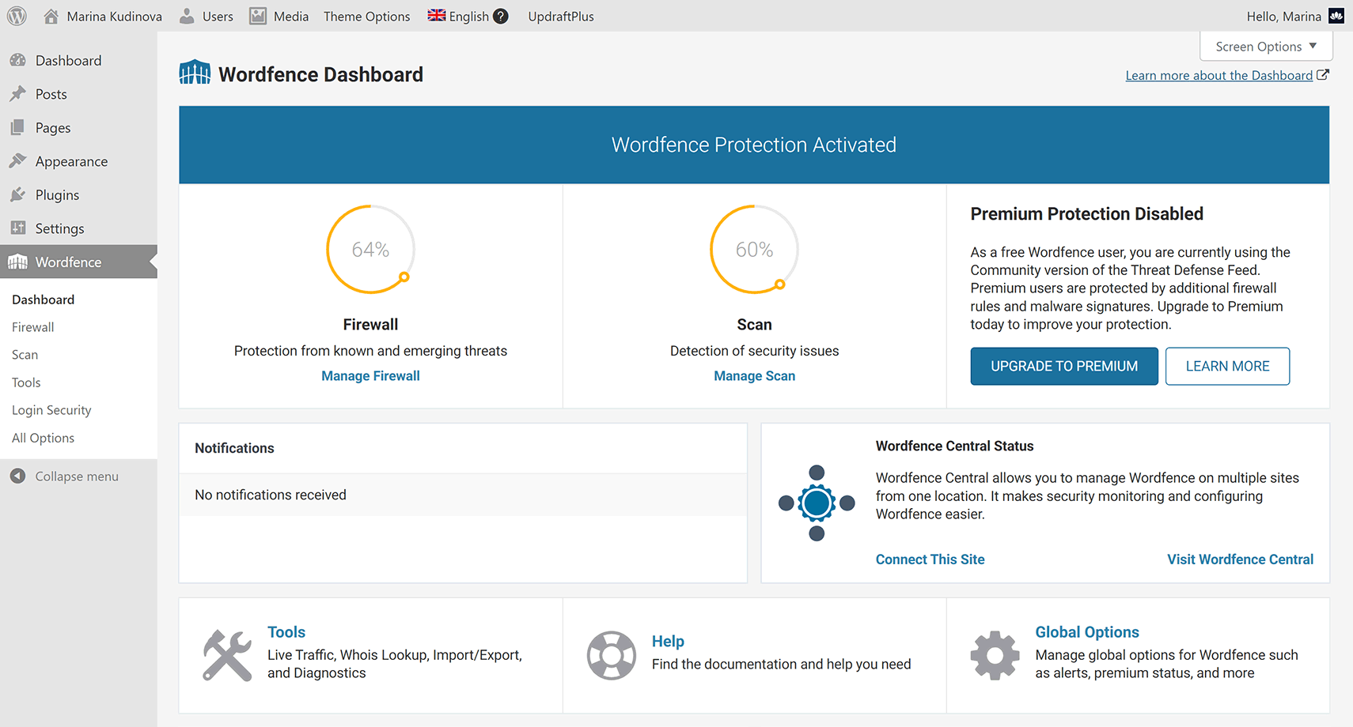The height and width of the screenshot is (727, 1353).
Task: Open the home icon beside Marina Kudinova
Action: click(51, 16)
